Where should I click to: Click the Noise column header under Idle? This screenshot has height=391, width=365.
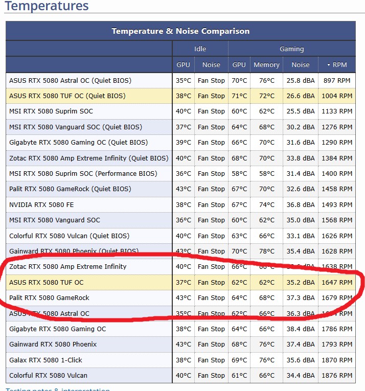point(211,65)
